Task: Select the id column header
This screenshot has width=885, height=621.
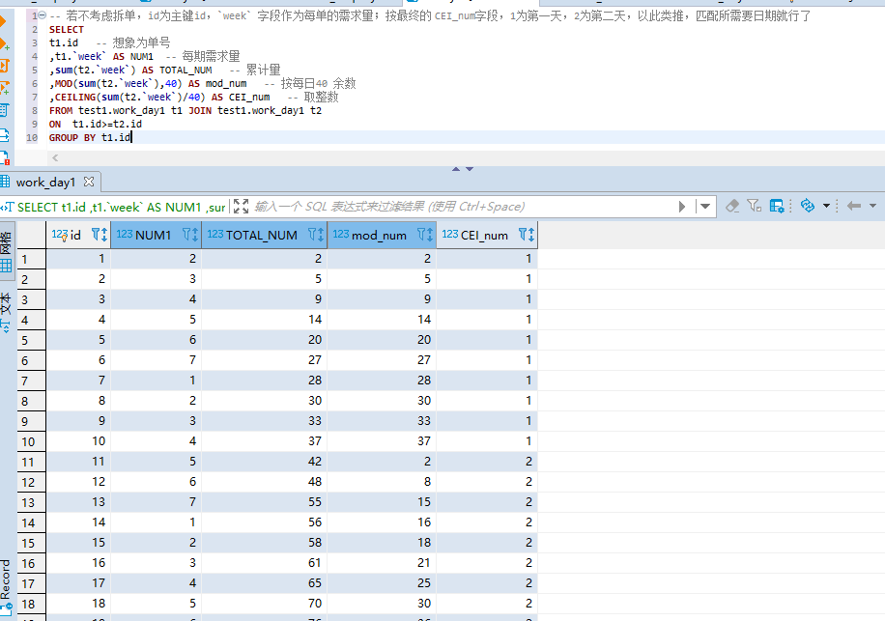Action: point(78,235)
